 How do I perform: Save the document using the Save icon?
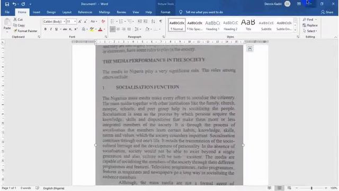[7, 4]
